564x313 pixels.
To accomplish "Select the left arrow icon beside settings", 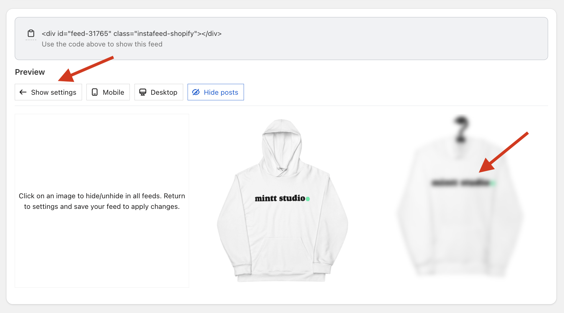I will tap(23, 92).
